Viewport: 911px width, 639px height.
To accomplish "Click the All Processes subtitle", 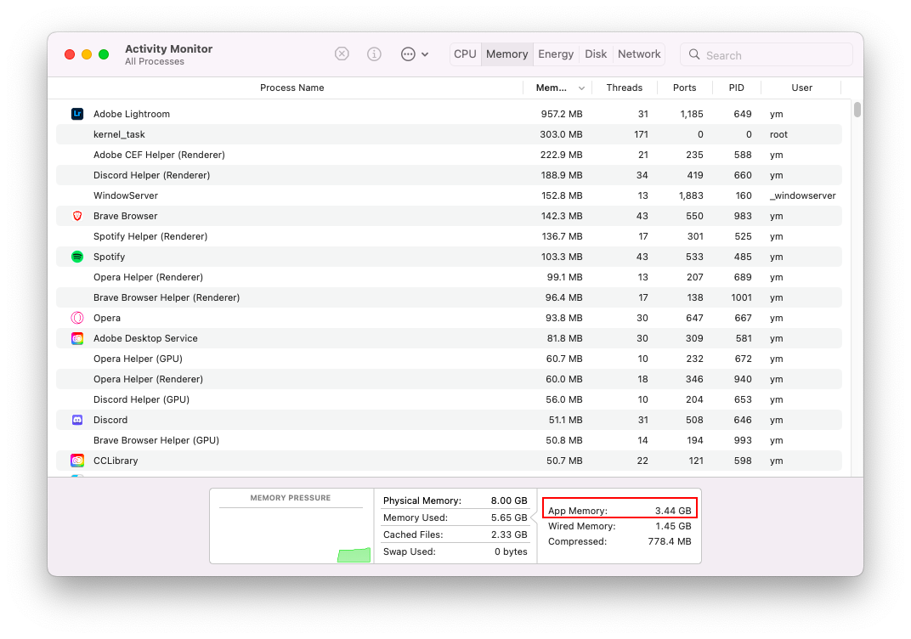I will [155, 61].
